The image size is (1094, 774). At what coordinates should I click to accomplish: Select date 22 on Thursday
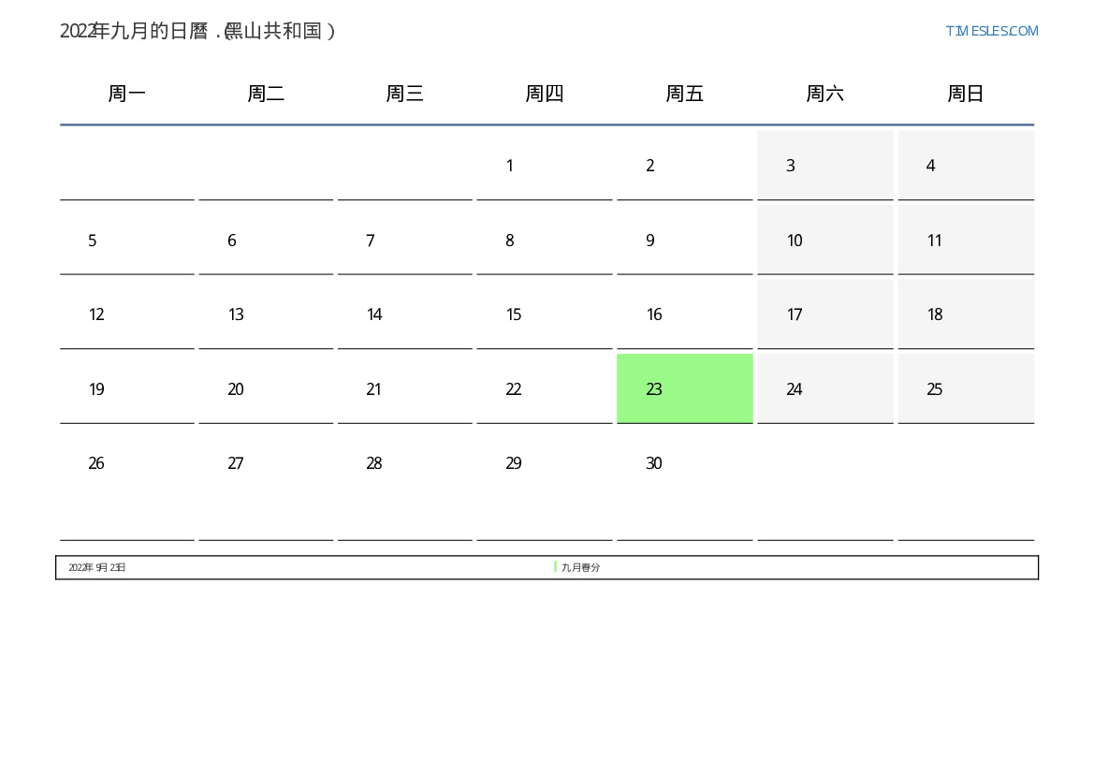514,389
